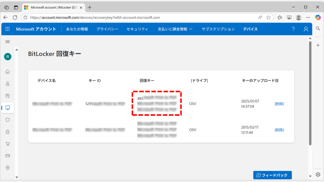Open the browser profile icon

(298, 18)
